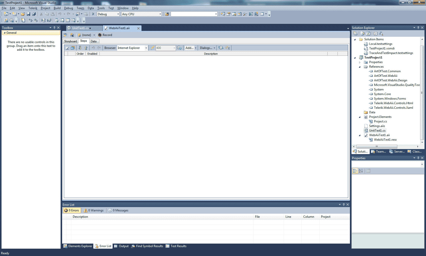Switch Properties panel to Categorized view

pyautogui.click(x=355, y=171)
